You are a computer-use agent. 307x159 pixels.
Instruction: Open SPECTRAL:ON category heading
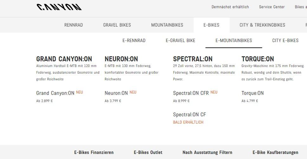[193, 59]
